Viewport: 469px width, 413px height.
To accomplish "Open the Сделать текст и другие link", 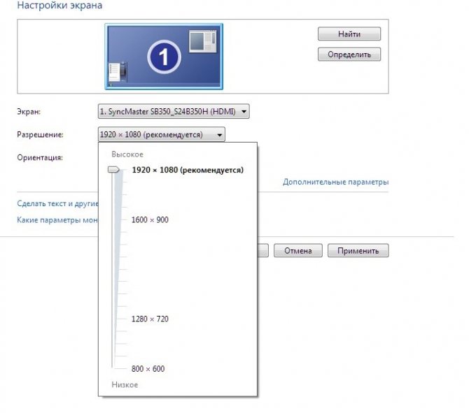I will 57,204.
